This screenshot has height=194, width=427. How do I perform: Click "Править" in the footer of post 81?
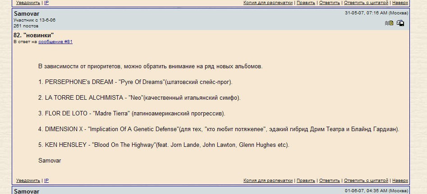pos(306,3)
